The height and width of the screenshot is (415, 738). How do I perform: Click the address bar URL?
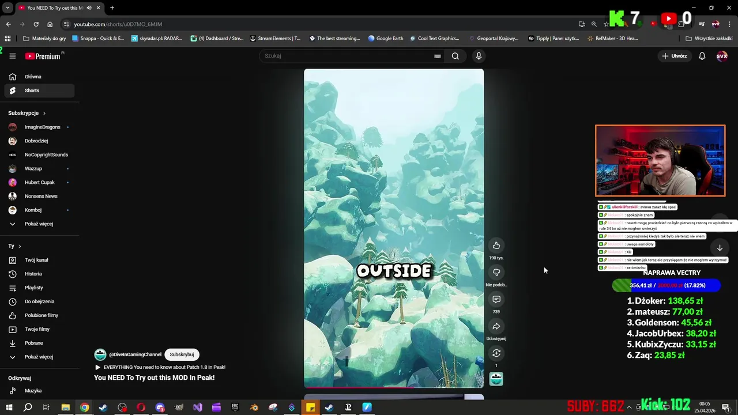click(118, 24)
